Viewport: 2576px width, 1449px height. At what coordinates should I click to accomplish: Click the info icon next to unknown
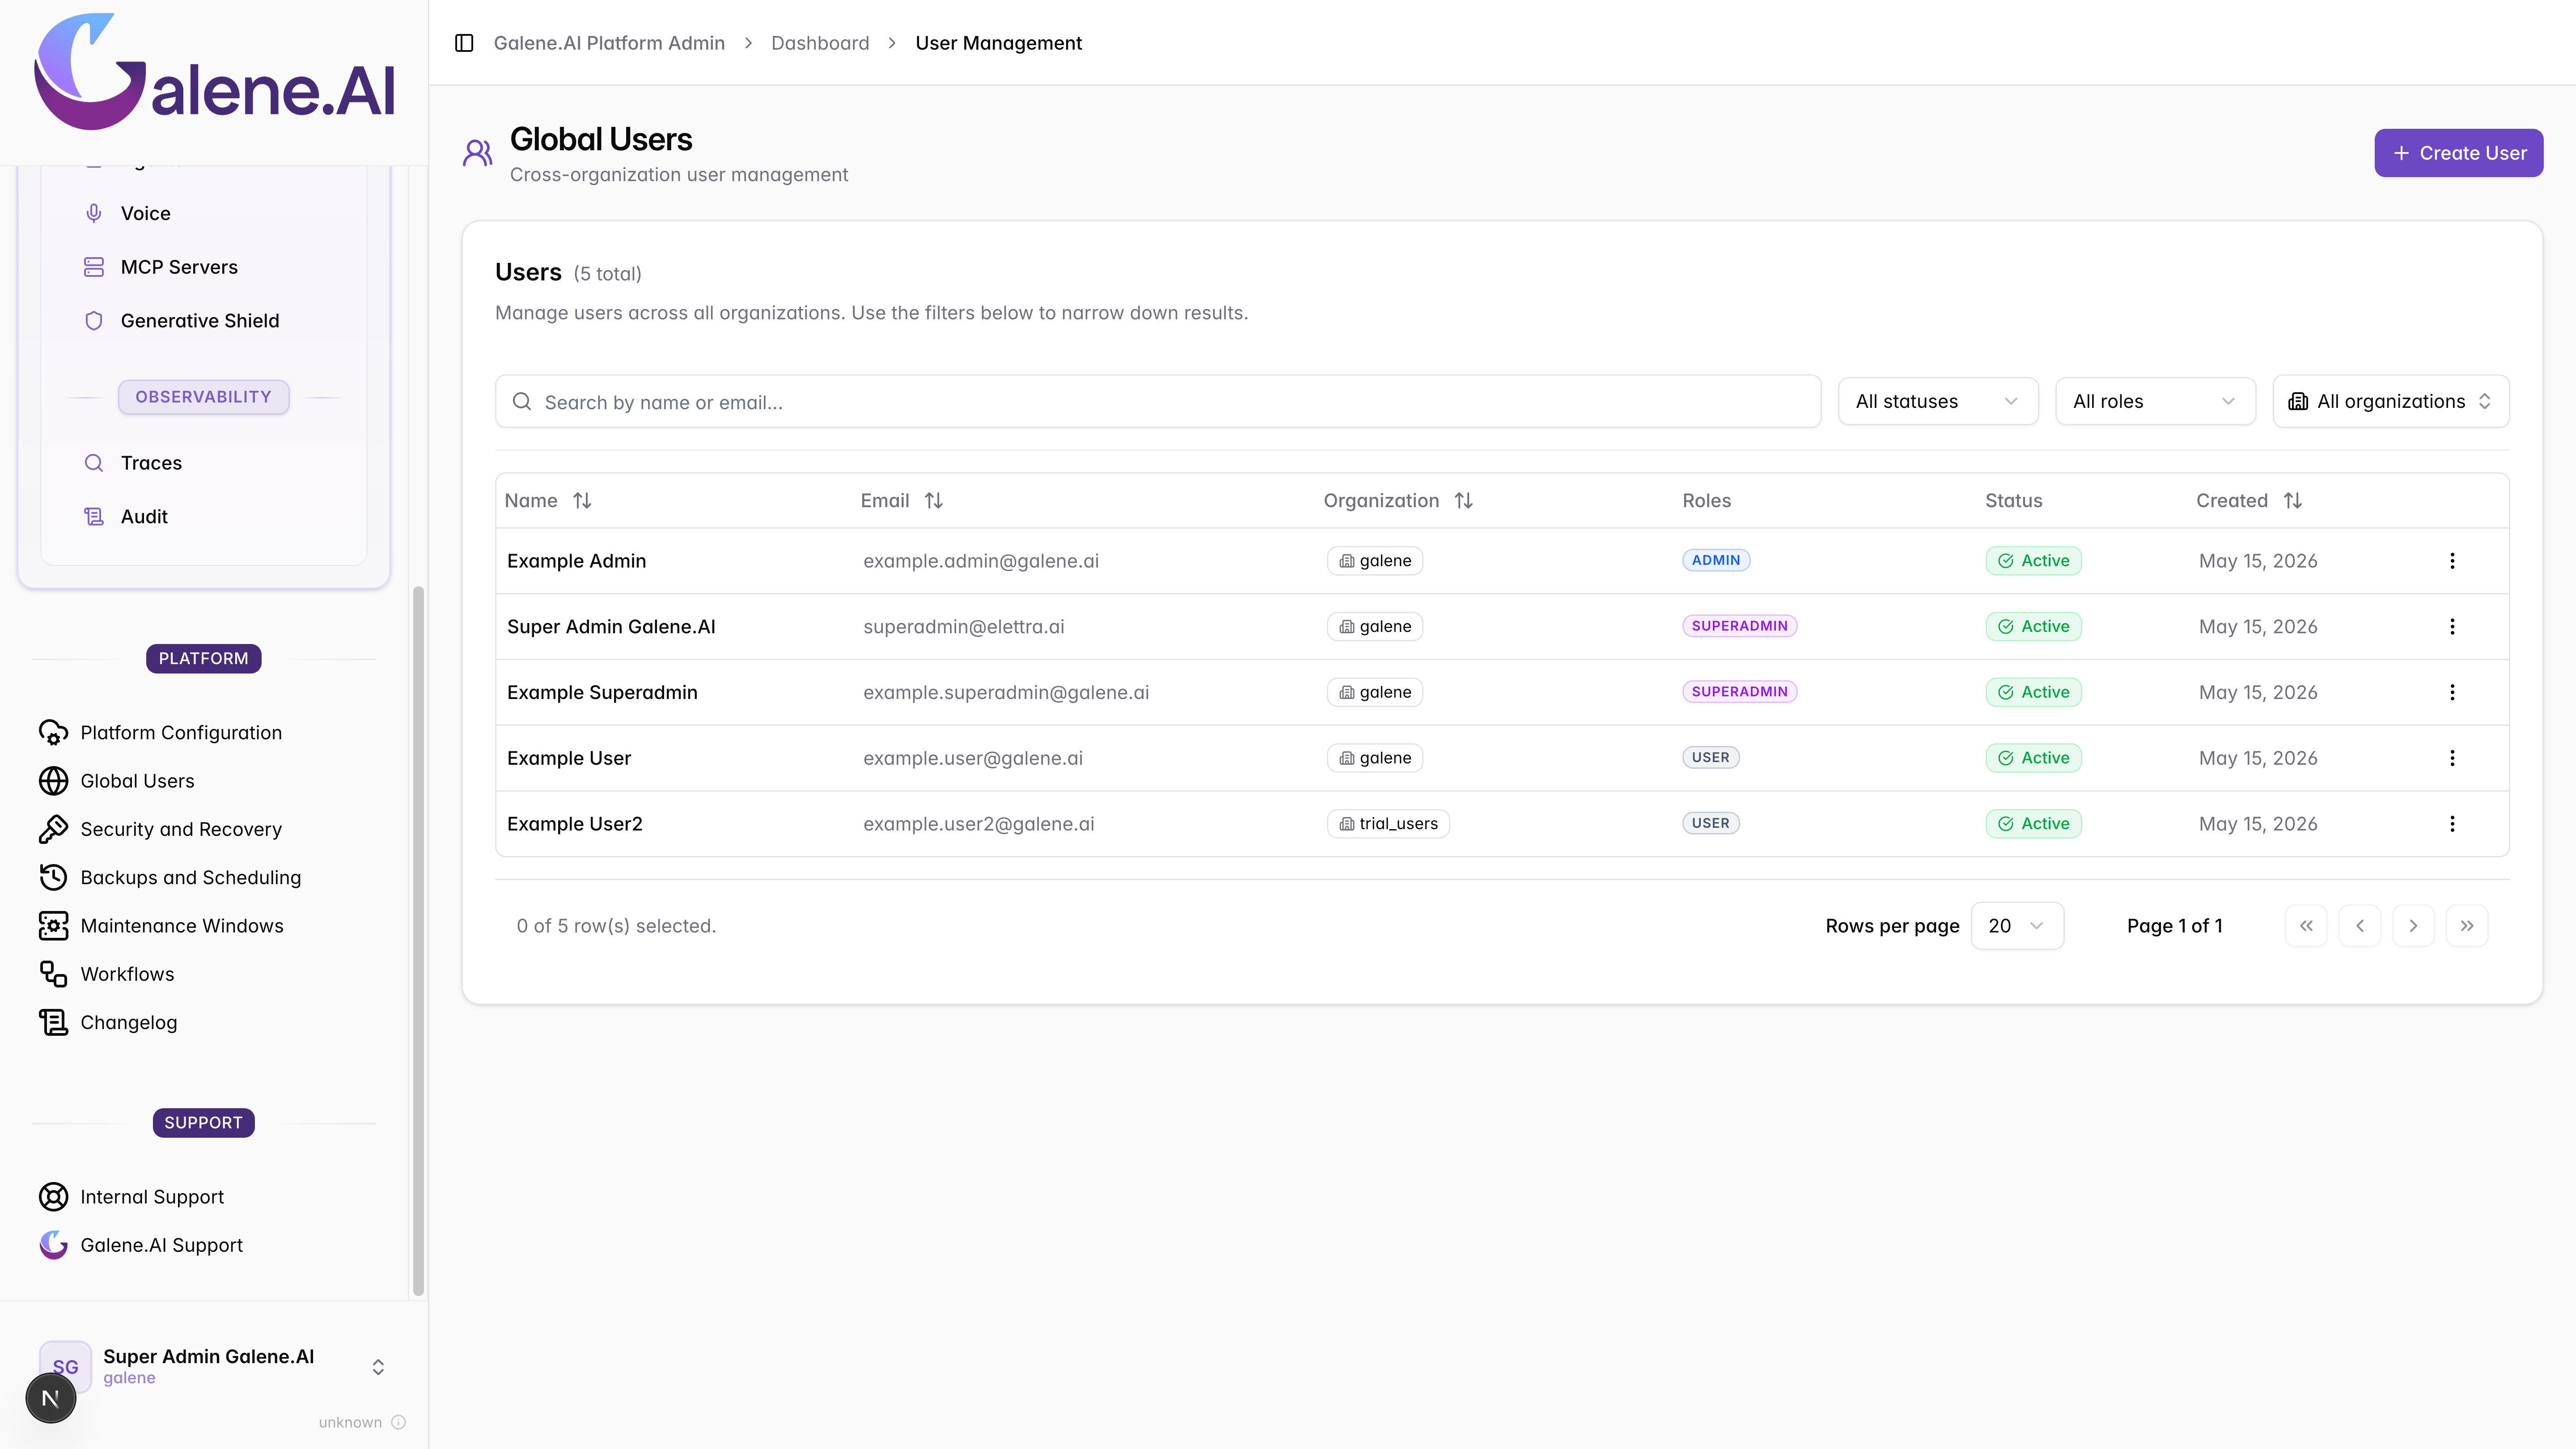click(x=398, y=1422)
